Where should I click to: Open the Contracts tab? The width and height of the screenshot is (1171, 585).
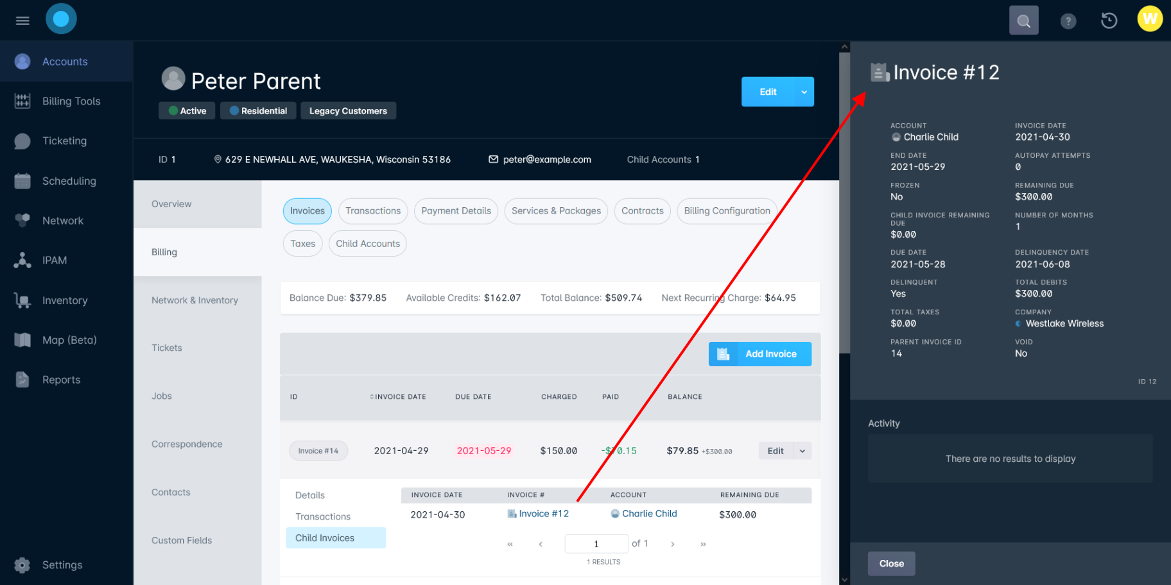[x=642, y=211]
